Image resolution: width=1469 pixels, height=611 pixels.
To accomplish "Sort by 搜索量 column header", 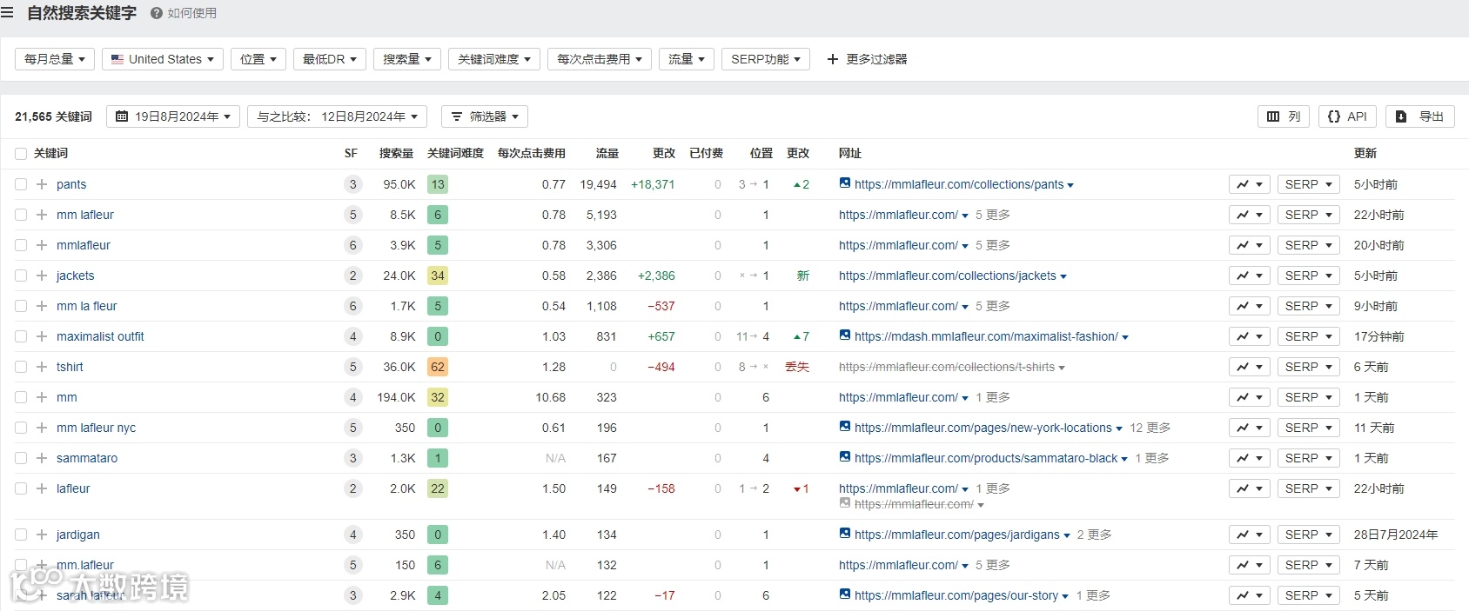I will tap(396, 153).
